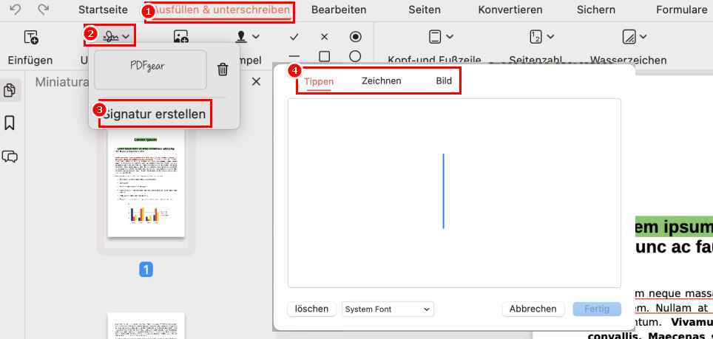Click the Einfügen text insert icon
713x339 pixels.
(x=30, y=38)
